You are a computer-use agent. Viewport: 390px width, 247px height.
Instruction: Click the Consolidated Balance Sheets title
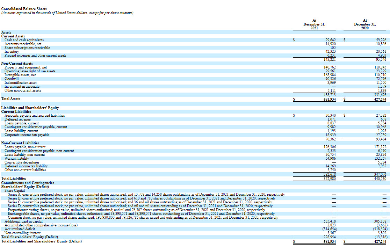24,9
